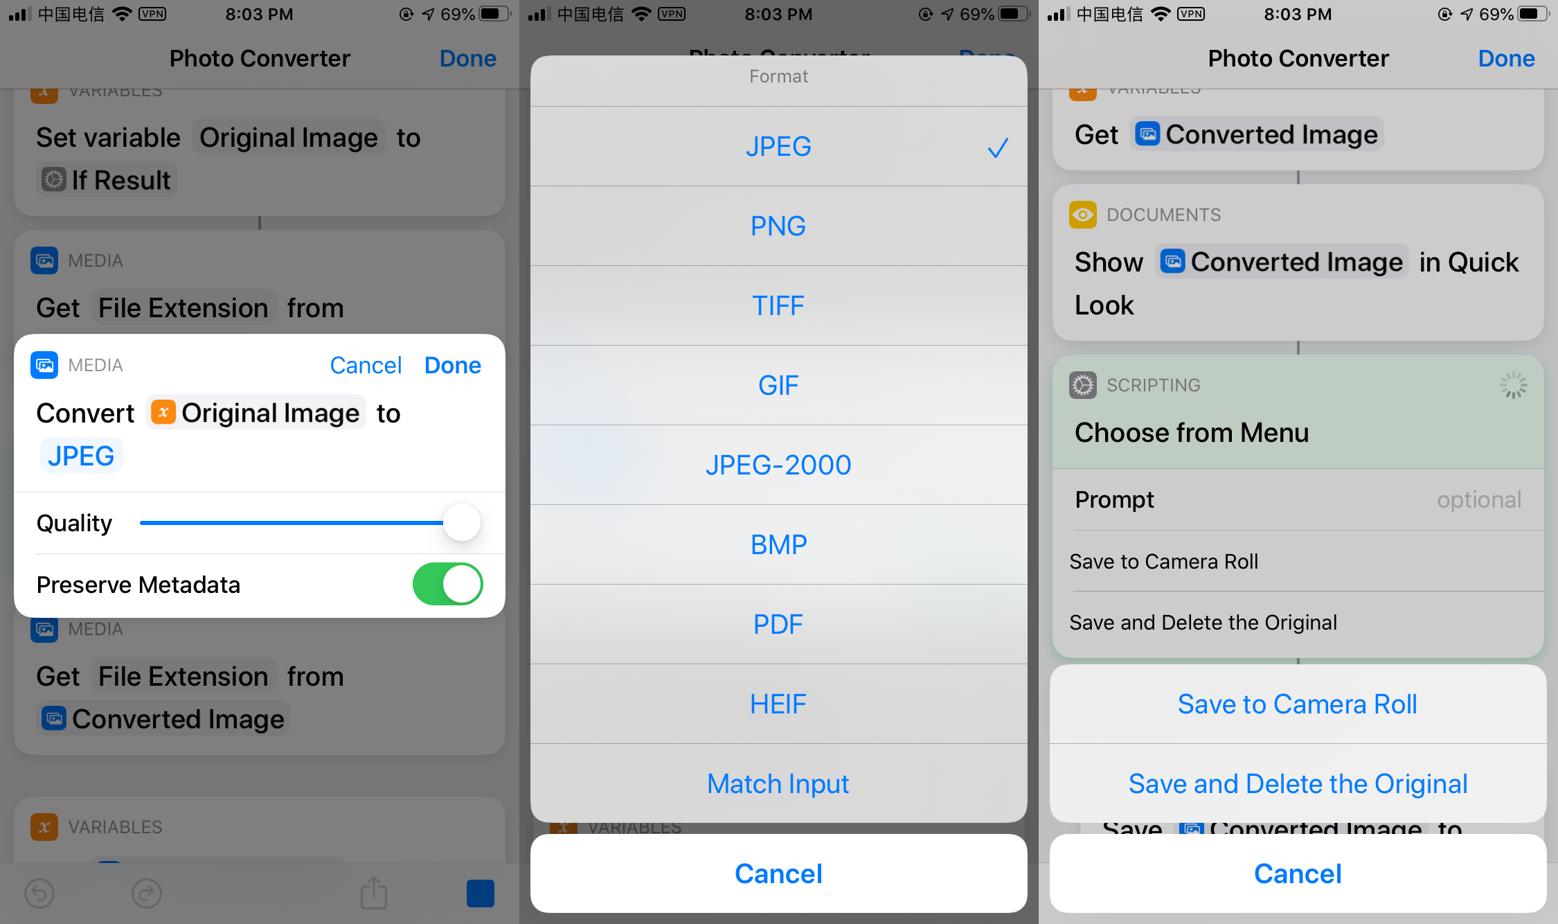Select BMP format option
This screenshot has height=924, width=1558.
coord(778,544)
